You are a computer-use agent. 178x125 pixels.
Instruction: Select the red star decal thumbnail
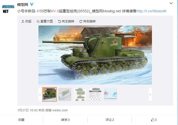click(x=110, y=94)
